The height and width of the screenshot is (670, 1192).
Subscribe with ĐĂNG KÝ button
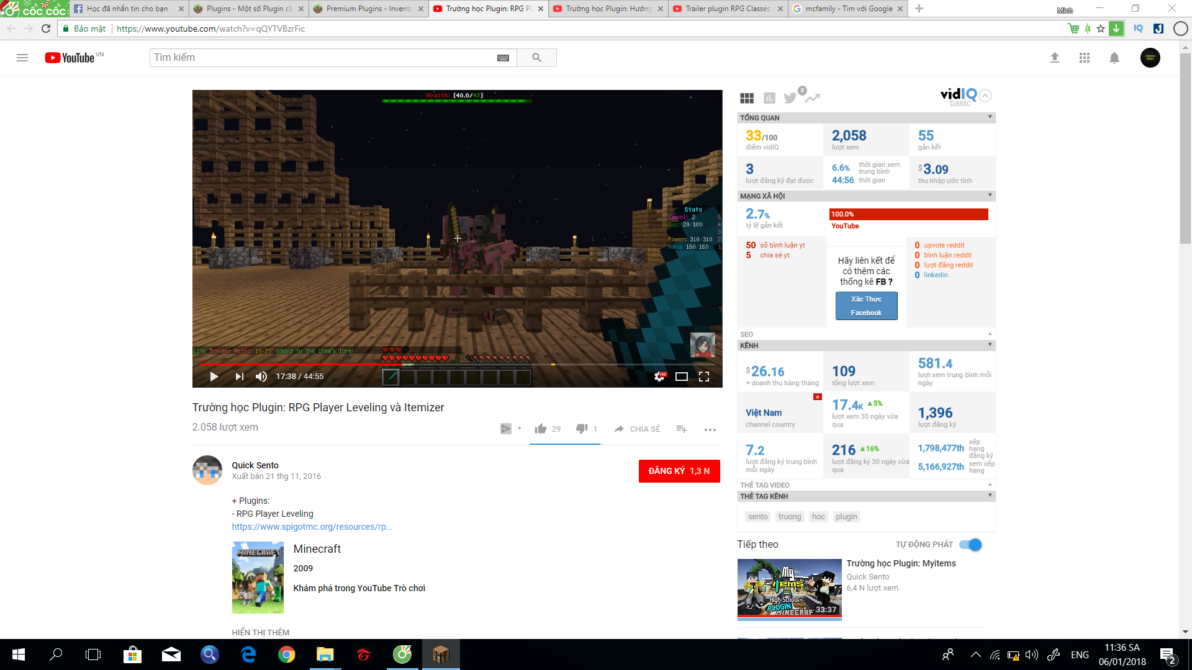pos(679,471)
